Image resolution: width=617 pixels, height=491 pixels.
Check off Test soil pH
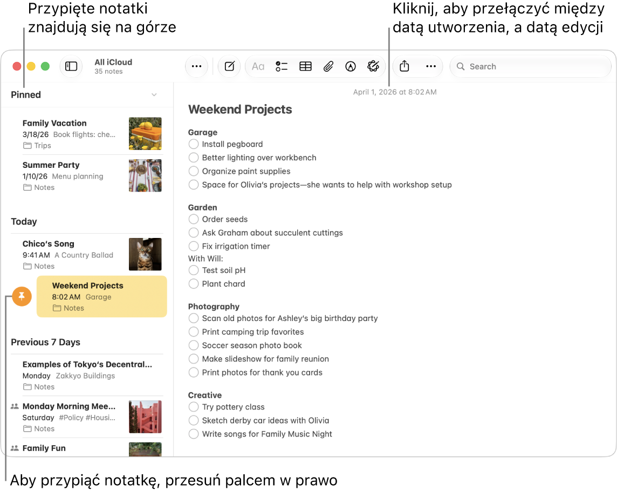(194, 270)
